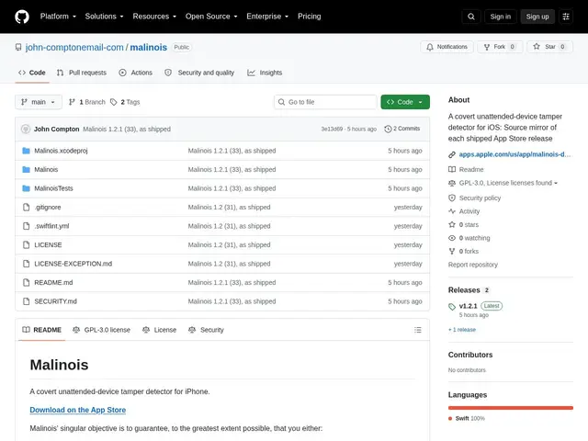Expand the Platform menu
The image size is (588, 441).
coord(58,17)
